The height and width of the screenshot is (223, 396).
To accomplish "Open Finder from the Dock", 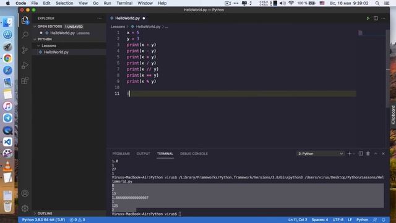I will [x=7, y=22].
